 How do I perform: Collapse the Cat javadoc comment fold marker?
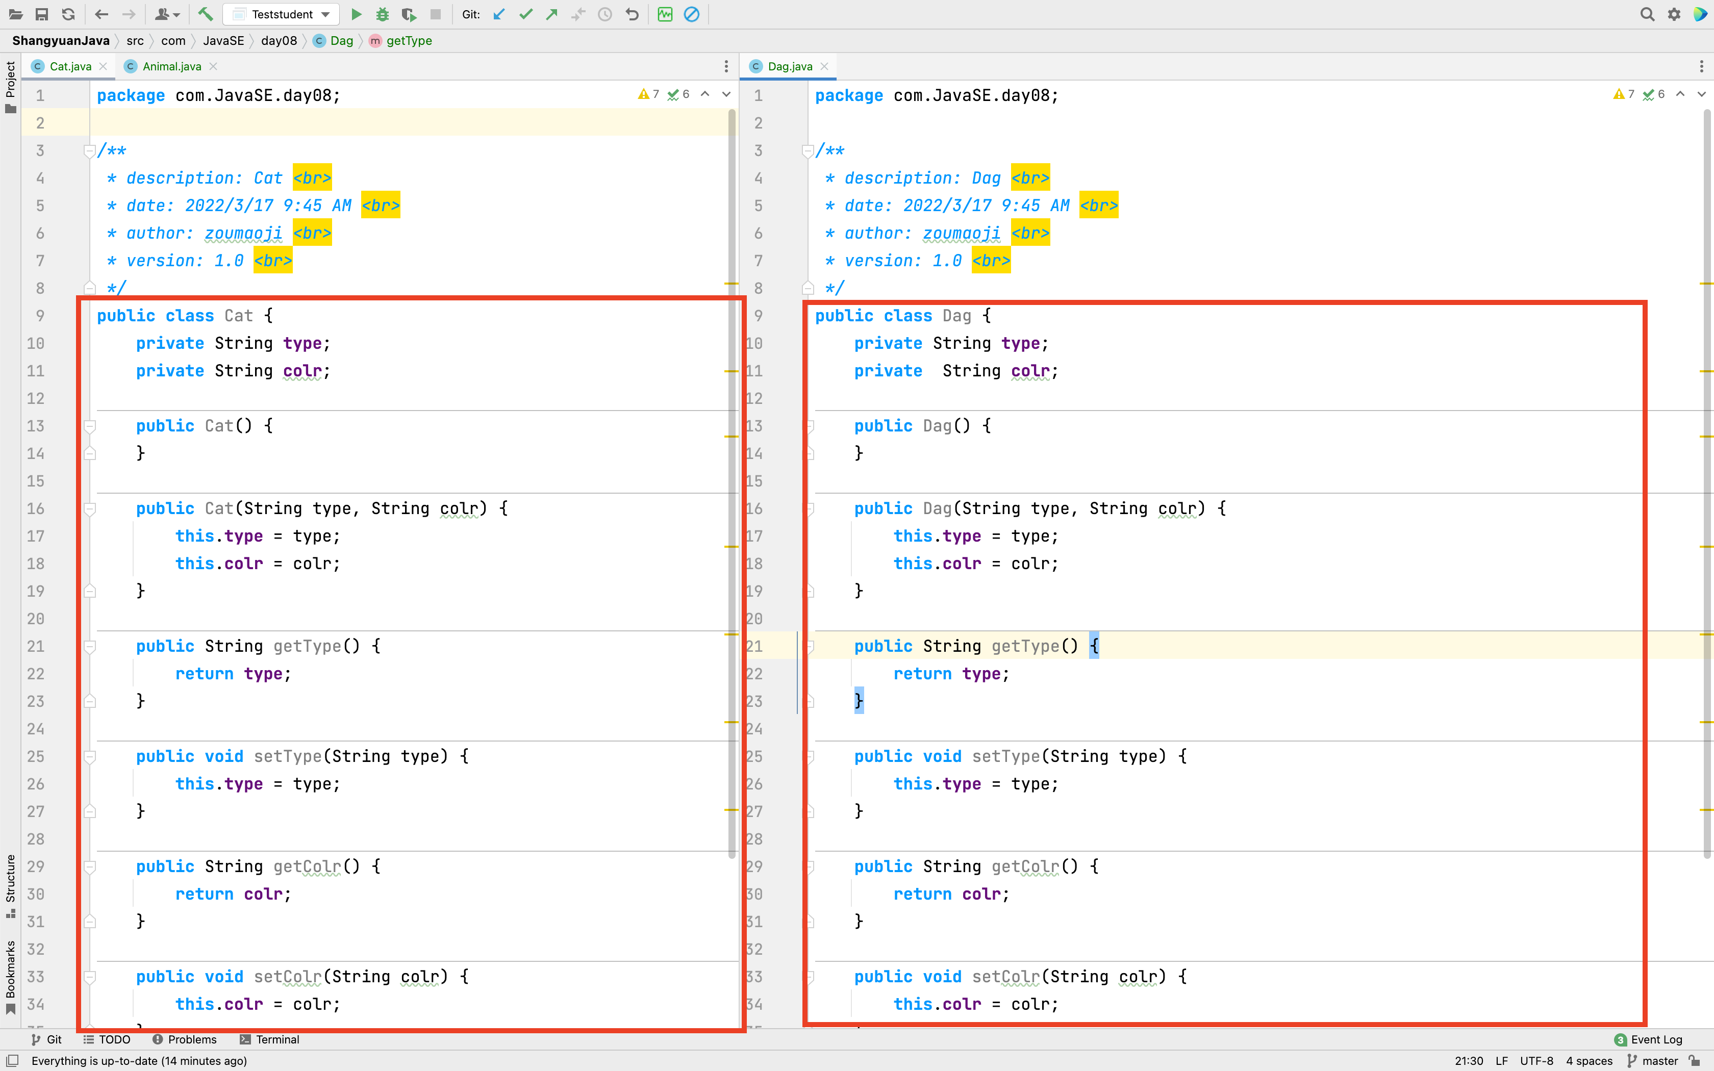click(90, 150)
